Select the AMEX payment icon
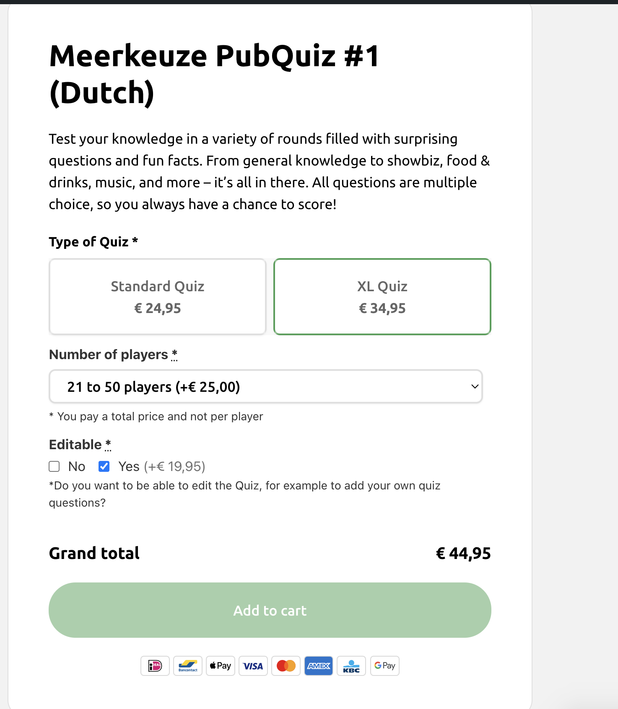This screenshot has width=618, height=709. [x=319, y=665]
